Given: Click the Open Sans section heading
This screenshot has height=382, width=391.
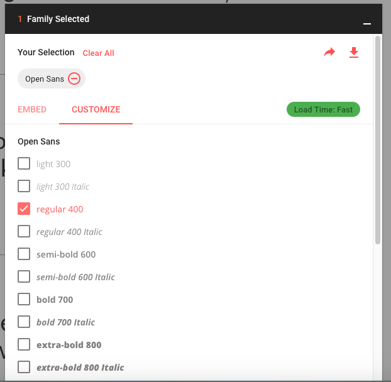Looking at the screenshot, I should click(38, 141).
